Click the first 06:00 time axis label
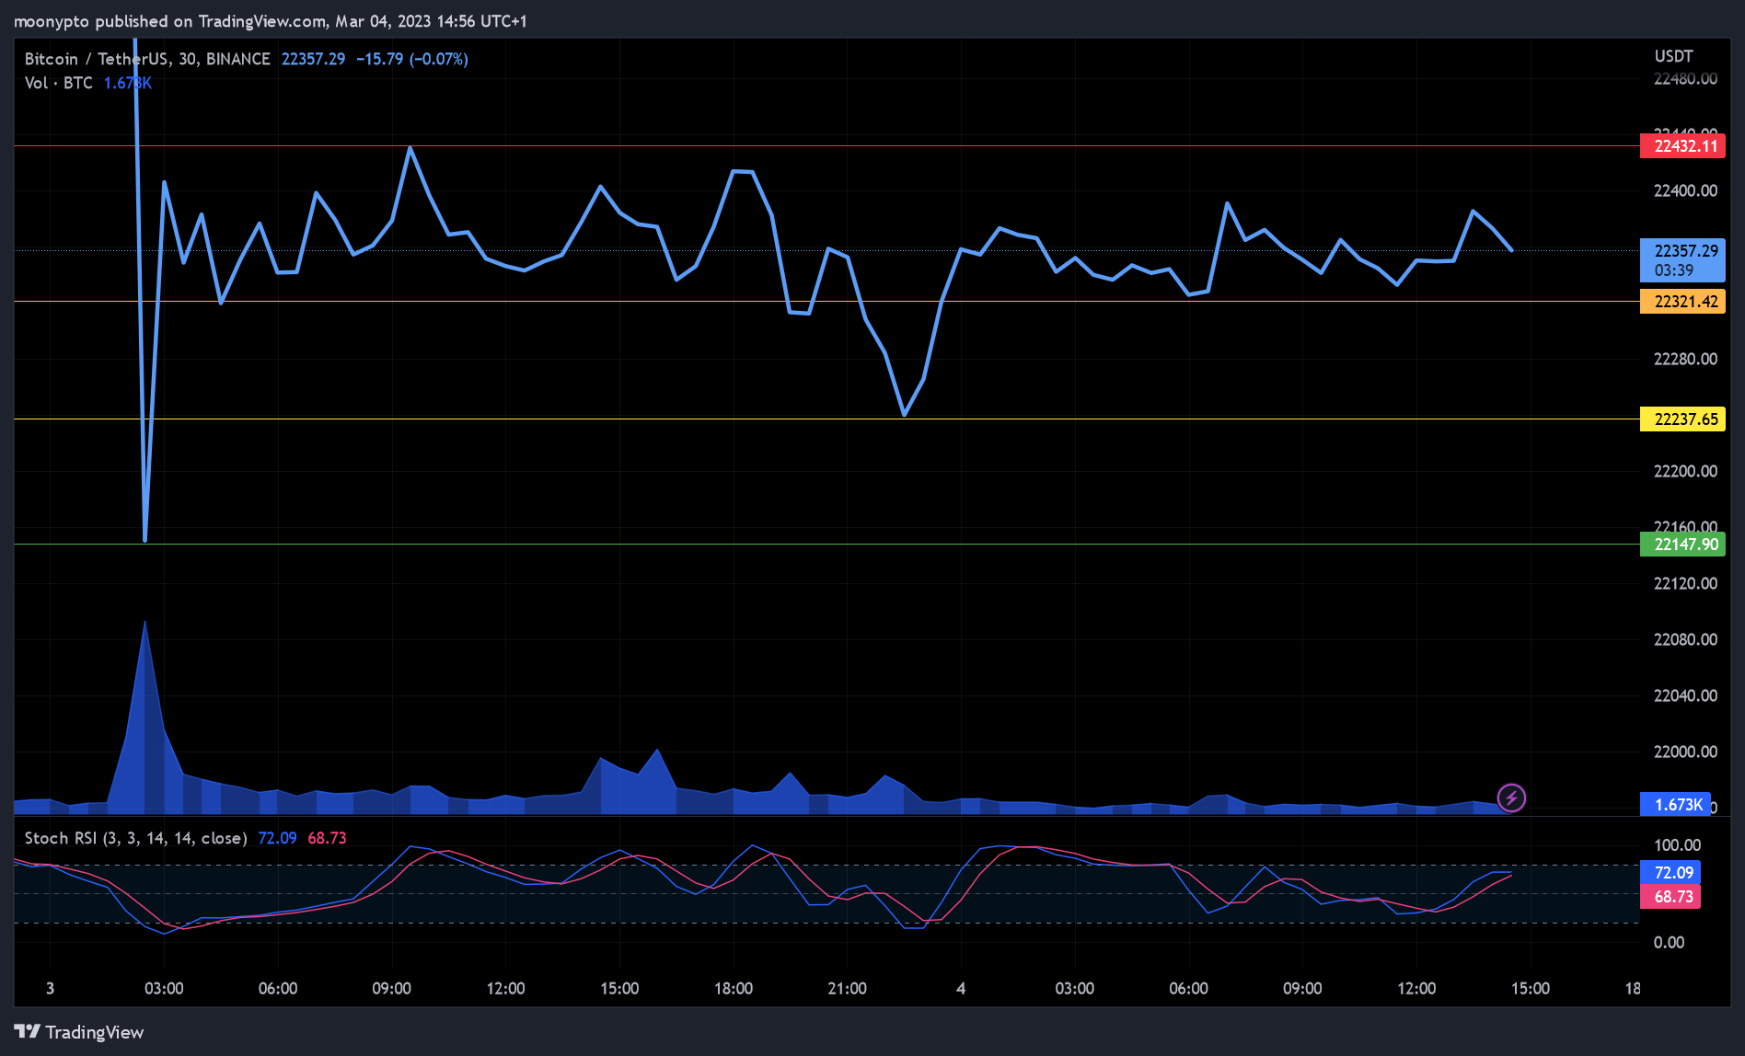This screenshot has width=1745, height=1056. pyautogui.click(x=278, y=989)
